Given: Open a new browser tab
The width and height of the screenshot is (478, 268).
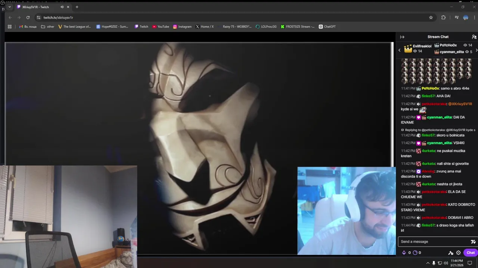Looking at the screenshot, I should (77, 7).
